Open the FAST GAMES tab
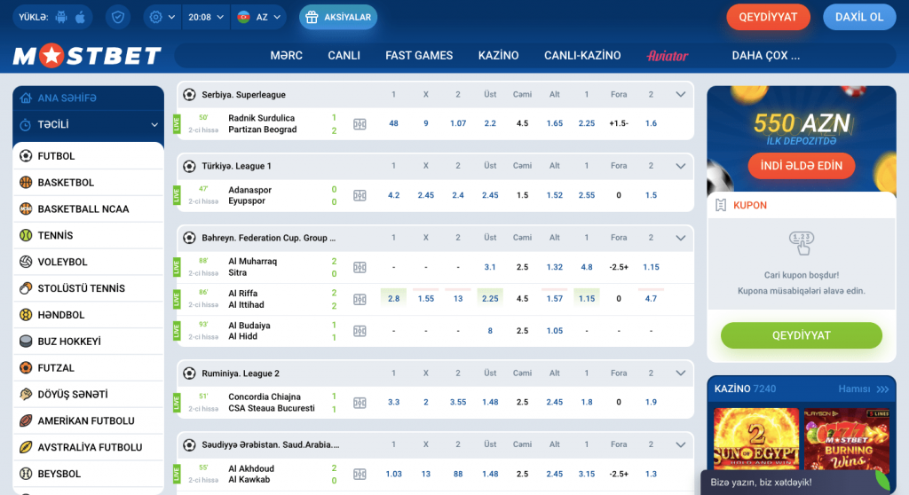Screen dimensions: 909x495 pyautogui.click(x=419, y=56)
